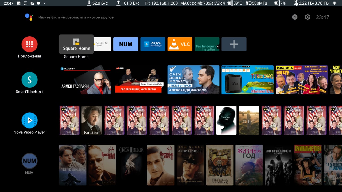
Task: Open the Криминальное чтиво poster
Action: pos(308,165)
